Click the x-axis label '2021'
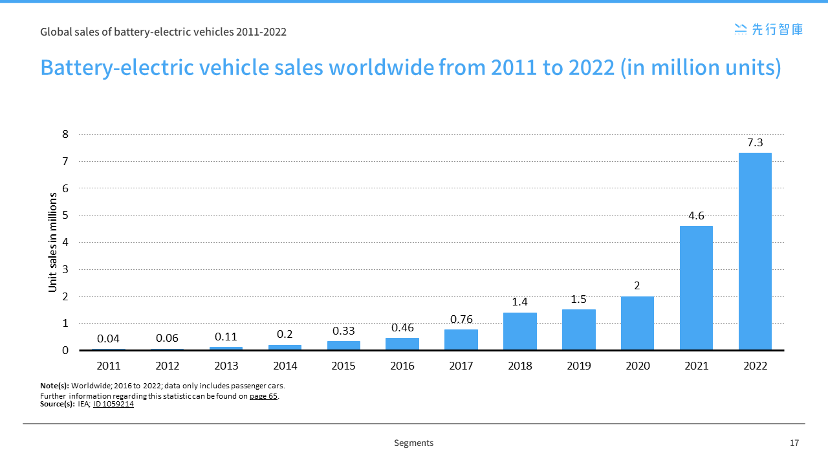The width and height of the screenshot is (828, 466). [x=696, y=366]
